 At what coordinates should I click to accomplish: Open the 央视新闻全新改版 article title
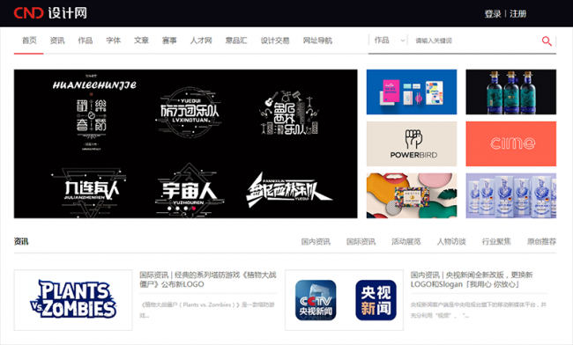[x=472, y=279]
